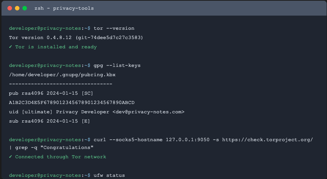Click the 'pub rsa4096 2024-01-15 [SC]' line
Image resolution: width=327 pixels, height=179 pixels.
(51, 93)
